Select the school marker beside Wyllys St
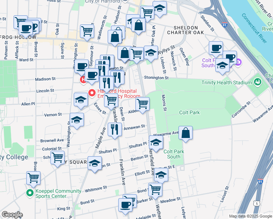Viewport: 273px width, 219px height. (x=151, y=54)
